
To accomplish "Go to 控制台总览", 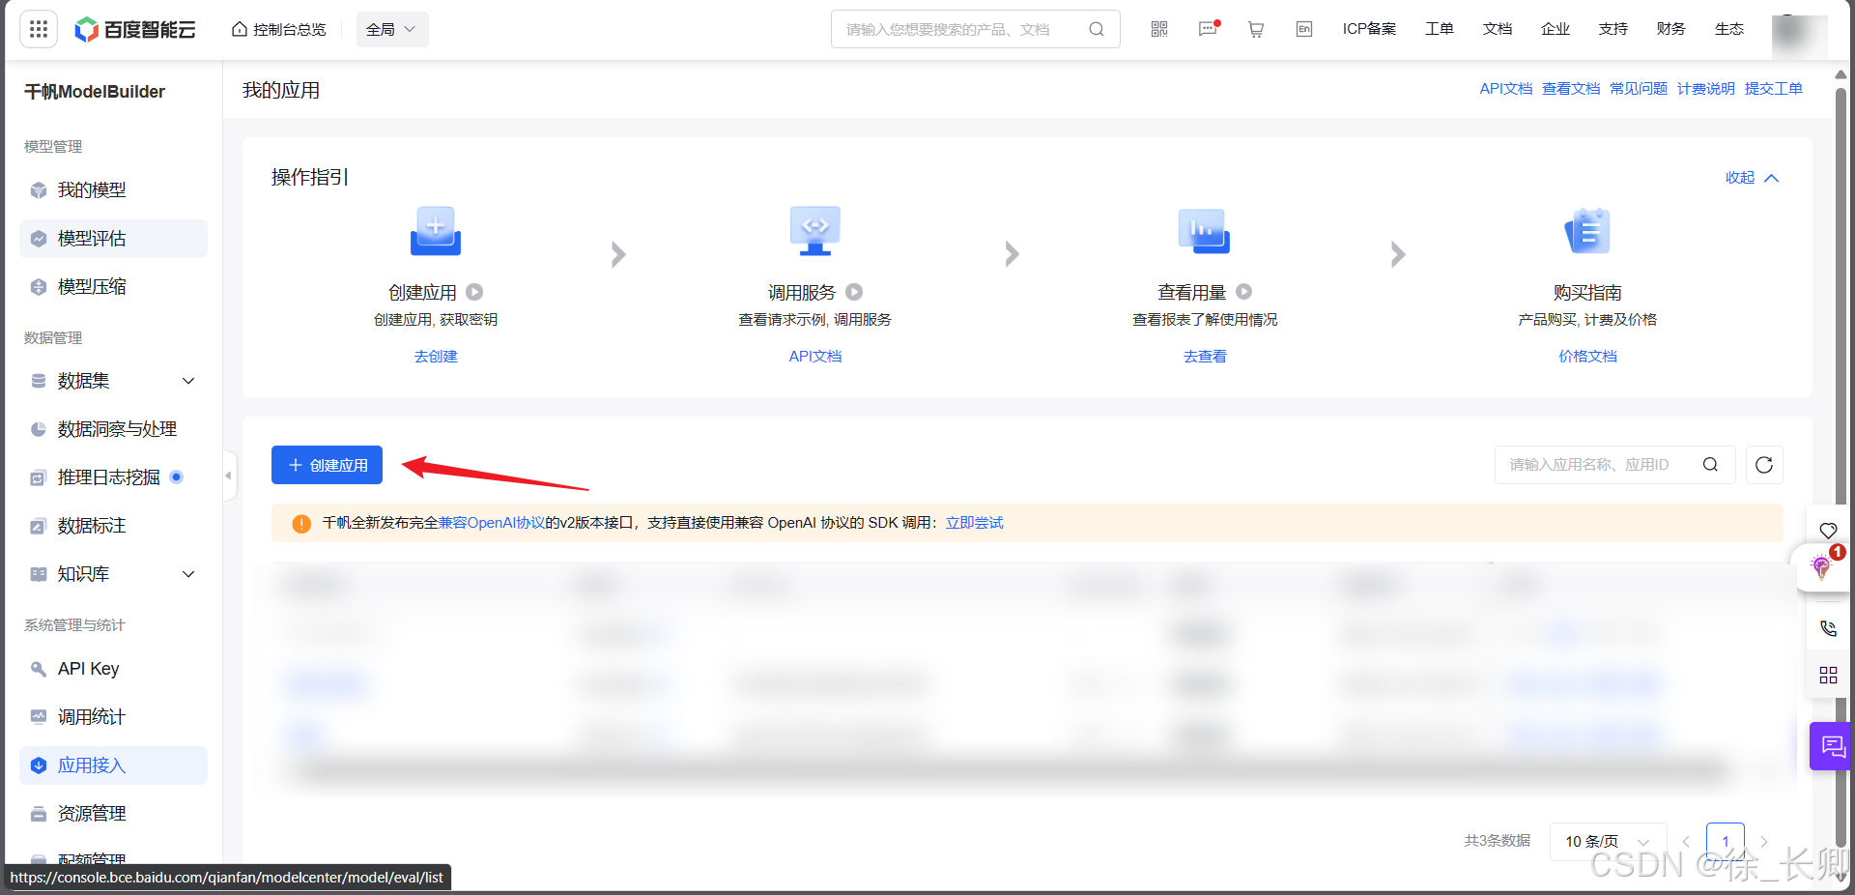I will (279, 30).
